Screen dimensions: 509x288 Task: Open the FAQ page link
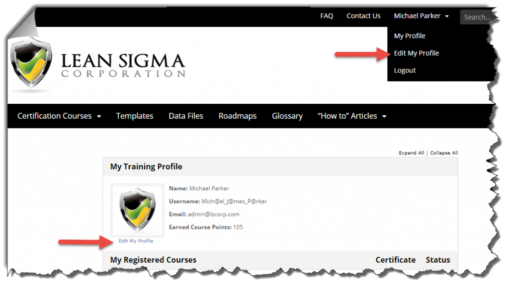point(327,16)
